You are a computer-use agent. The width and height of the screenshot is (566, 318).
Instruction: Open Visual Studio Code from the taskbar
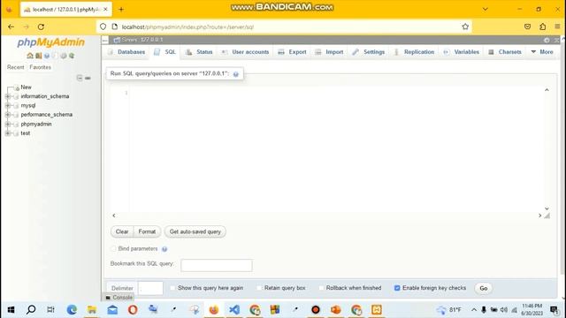click(234, 309)
